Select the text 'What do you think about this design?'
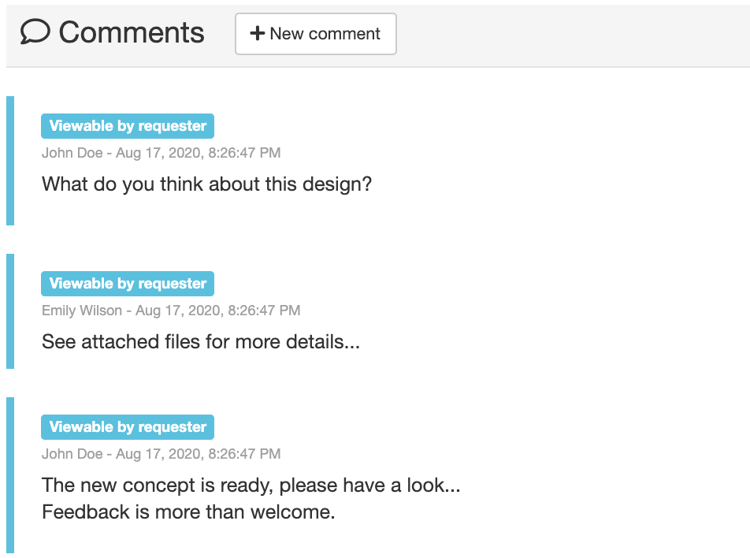This screenshot has height=558, width=750. 208,184
